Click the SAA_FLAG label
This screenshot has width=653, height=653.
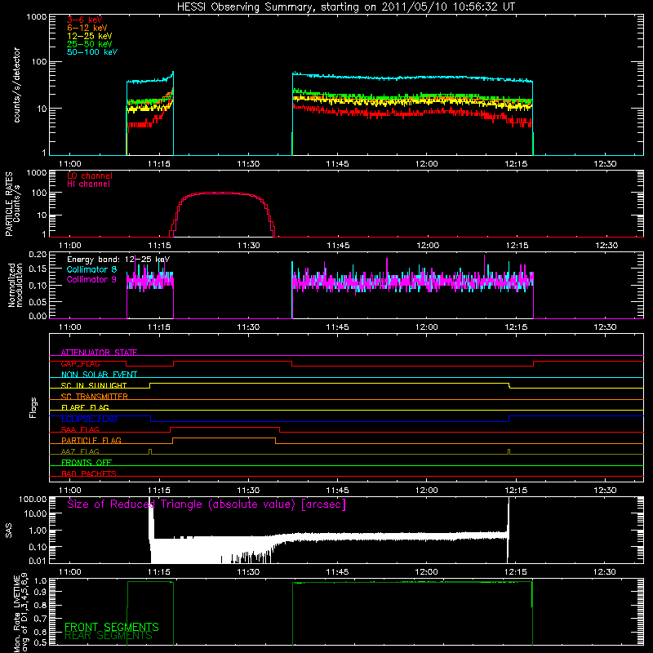coord(80,429)
